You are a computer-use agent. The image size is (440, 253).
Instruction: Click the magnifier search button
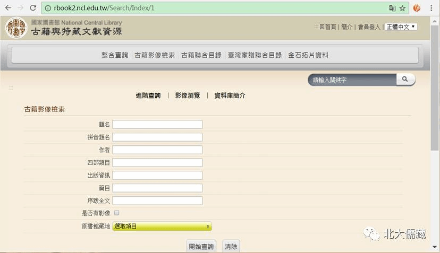tap(405, 80)
